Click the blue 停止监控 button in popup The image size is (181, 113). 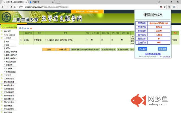click(143, 49)
